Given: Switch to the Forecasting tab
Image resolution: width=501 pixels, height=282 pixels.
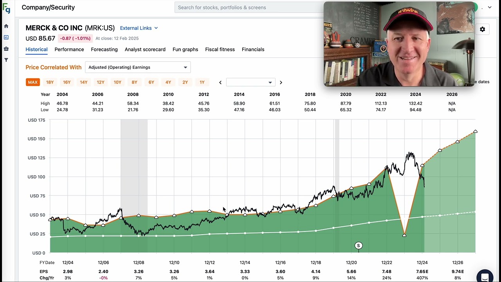Looking at the screenshot, I should [x=104, y=49].
